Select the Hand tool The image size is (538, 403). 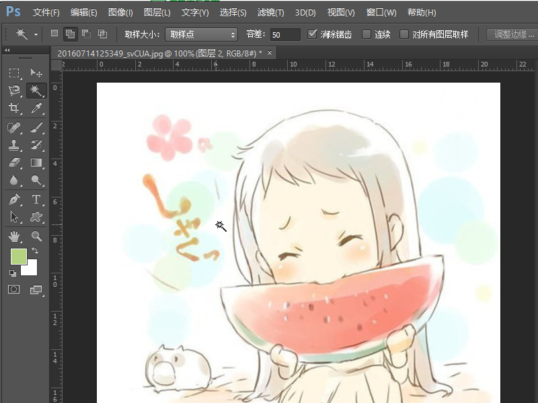[x=13, y=236]
